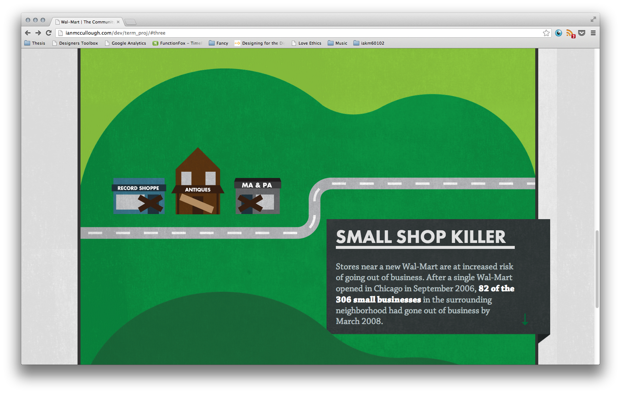Toggle fullscreen with the expand arrows icon
The width and height of the screenshot is (621, 394).
(x=593, y=19)
